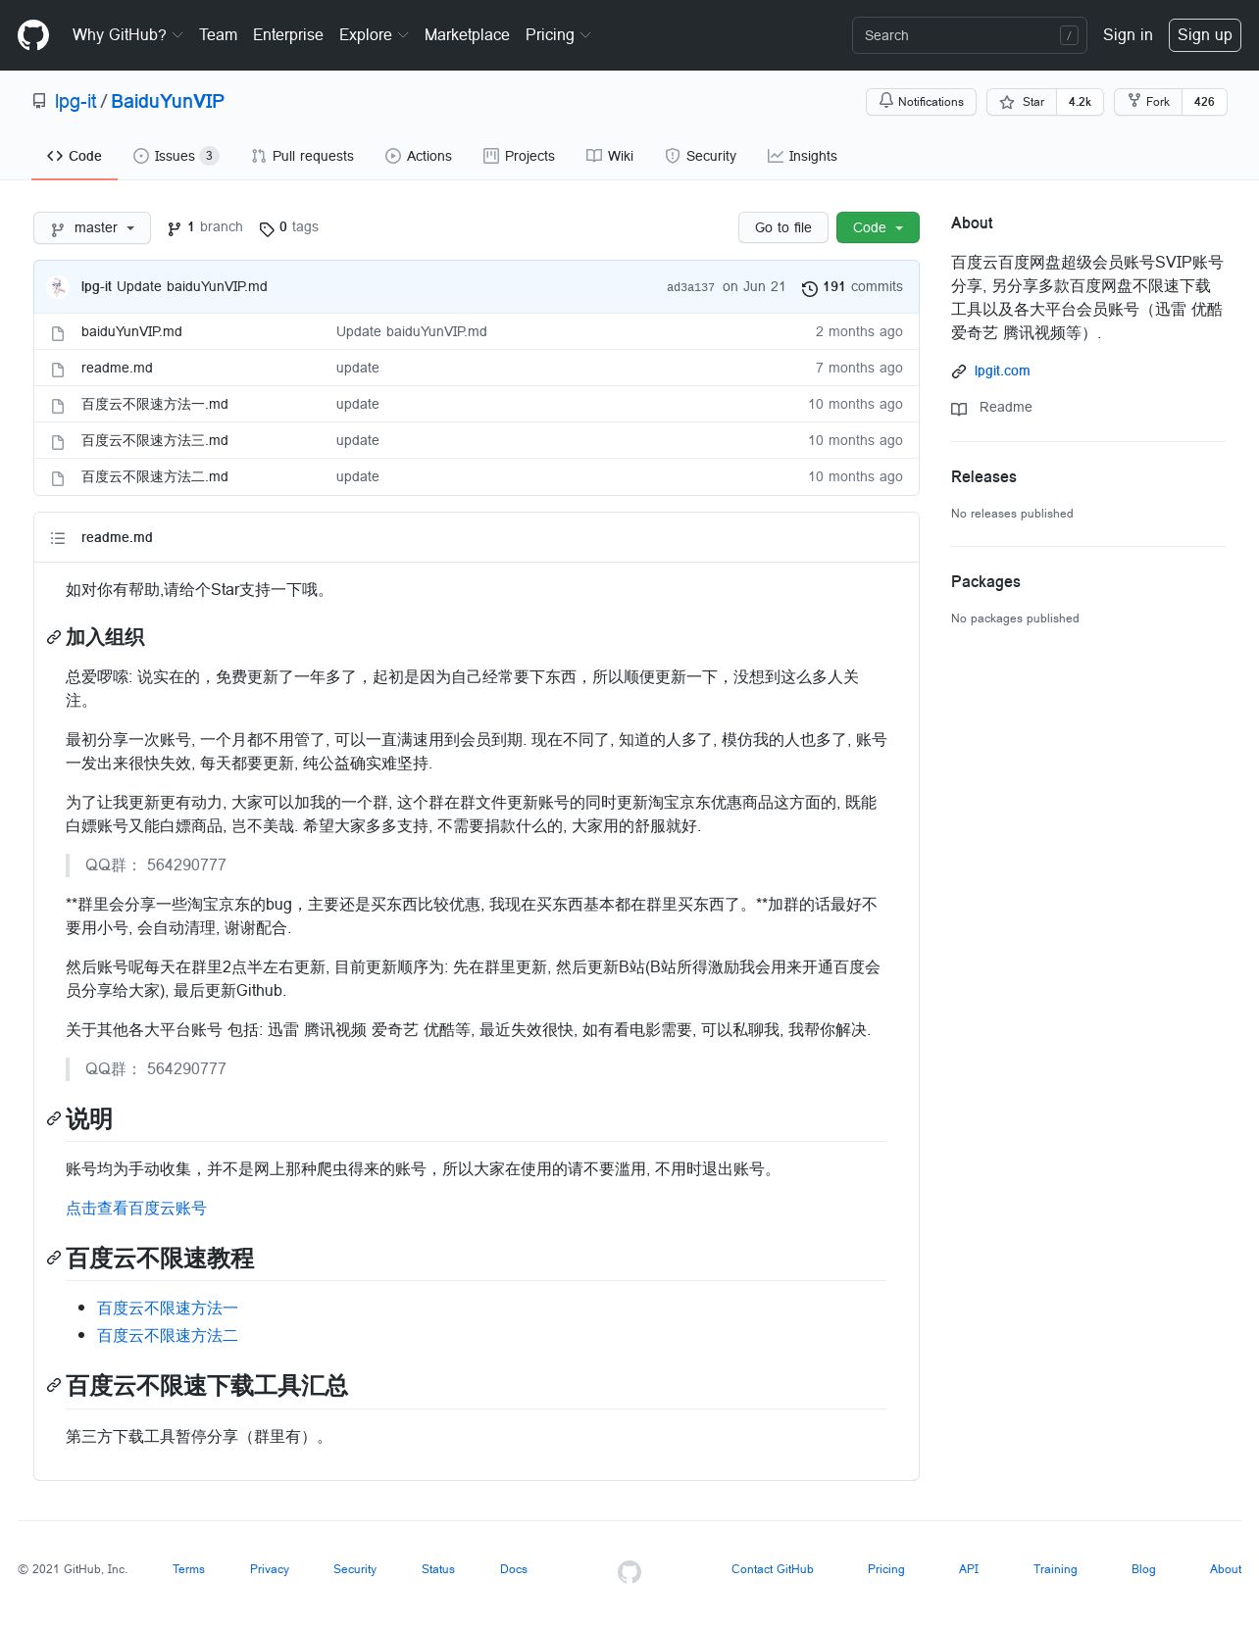The height and width of the screenshot is (1631, 1259).
Task: Open the lpgit.com website link
Action: [1002, 371]
